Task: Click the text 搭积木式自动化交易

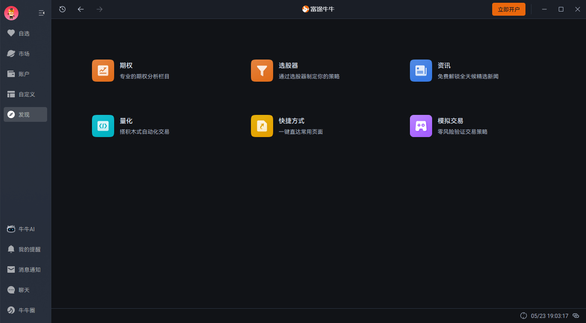Action: point(145,132)
